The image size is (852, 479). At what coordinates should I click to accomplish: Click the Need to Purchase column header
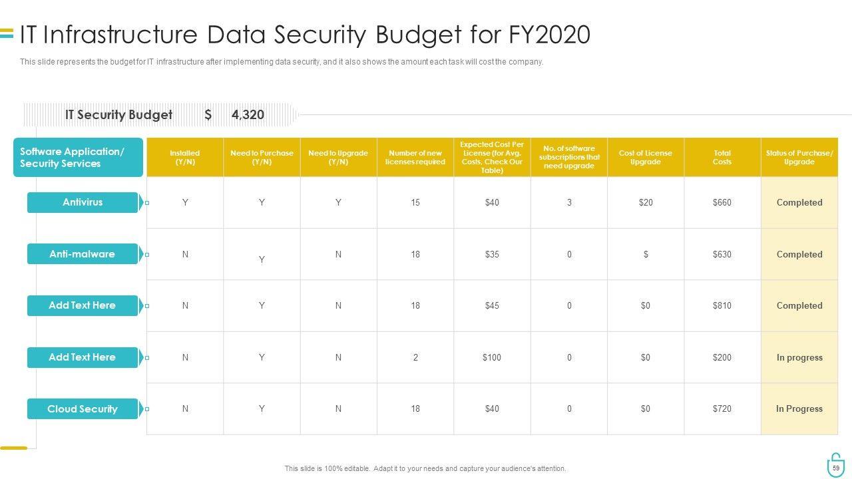point(262,158)
